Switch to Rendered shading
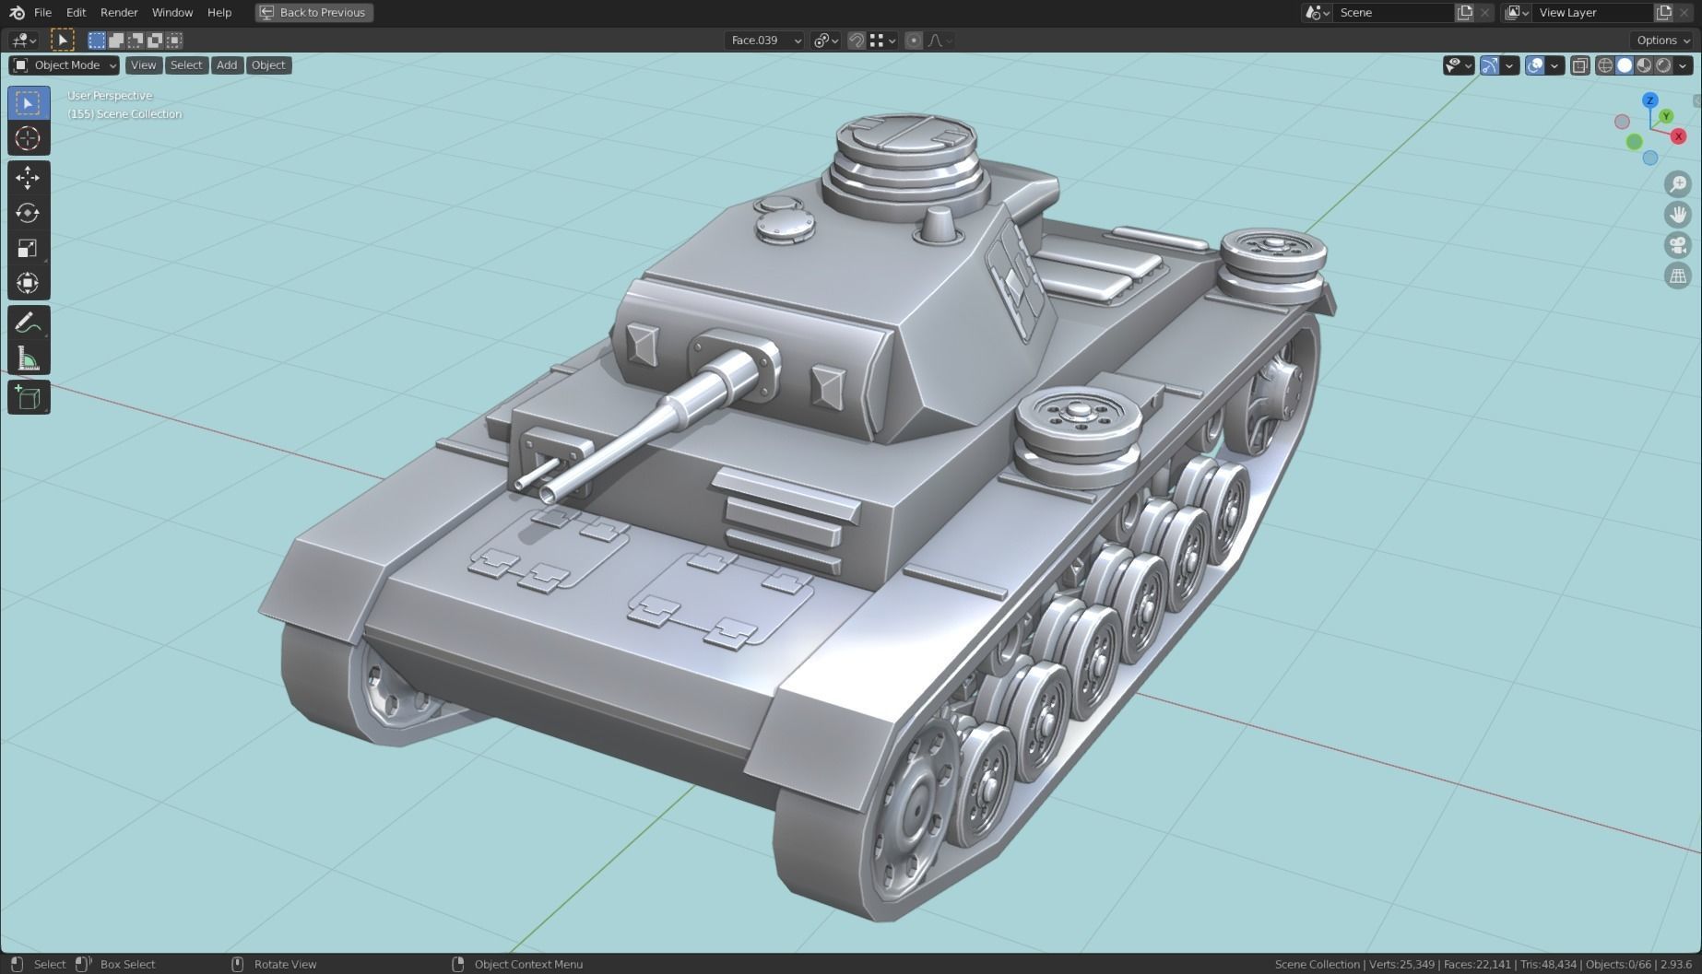 [x=1663, y=65]
